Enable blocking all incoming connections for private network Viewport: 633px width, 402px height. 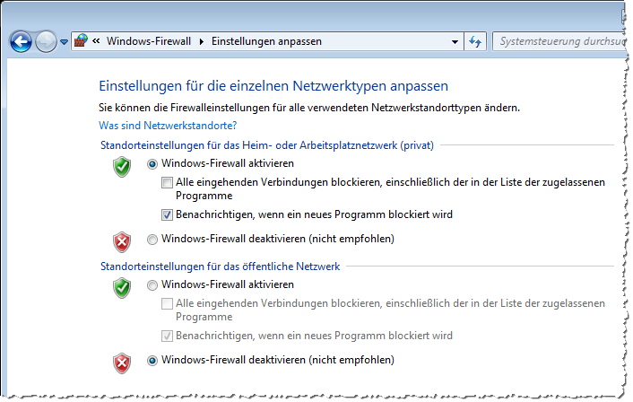(167, 183)
